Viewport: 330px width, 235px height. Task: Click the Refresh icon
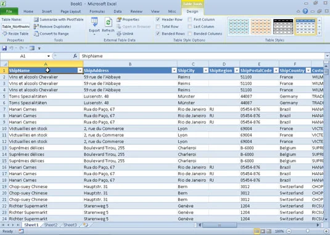pyautogui.click(x=108, y=22)
